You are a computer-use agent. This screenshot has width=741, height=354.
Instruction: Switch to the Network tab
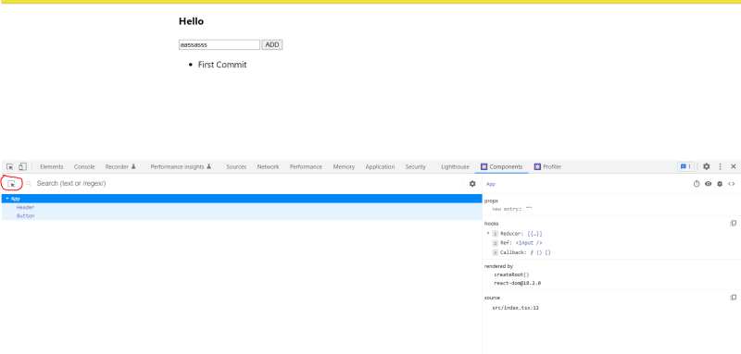268,167
